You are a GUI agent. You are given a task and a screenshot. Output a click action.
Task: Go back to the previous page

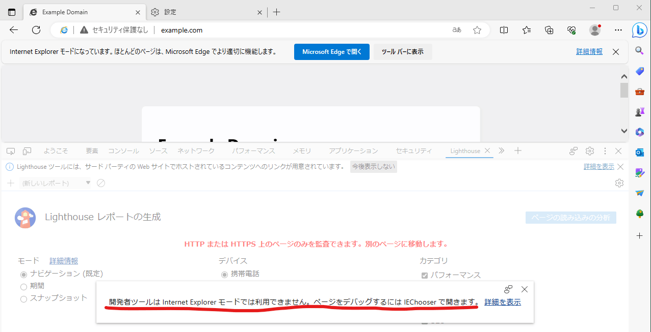(x=14, y=30)
